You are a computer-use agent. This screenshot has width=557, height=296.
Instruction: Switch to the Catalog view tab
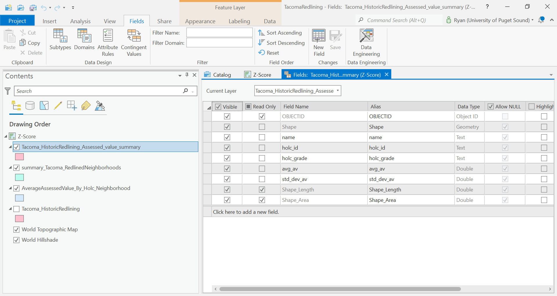coord(218,75)
